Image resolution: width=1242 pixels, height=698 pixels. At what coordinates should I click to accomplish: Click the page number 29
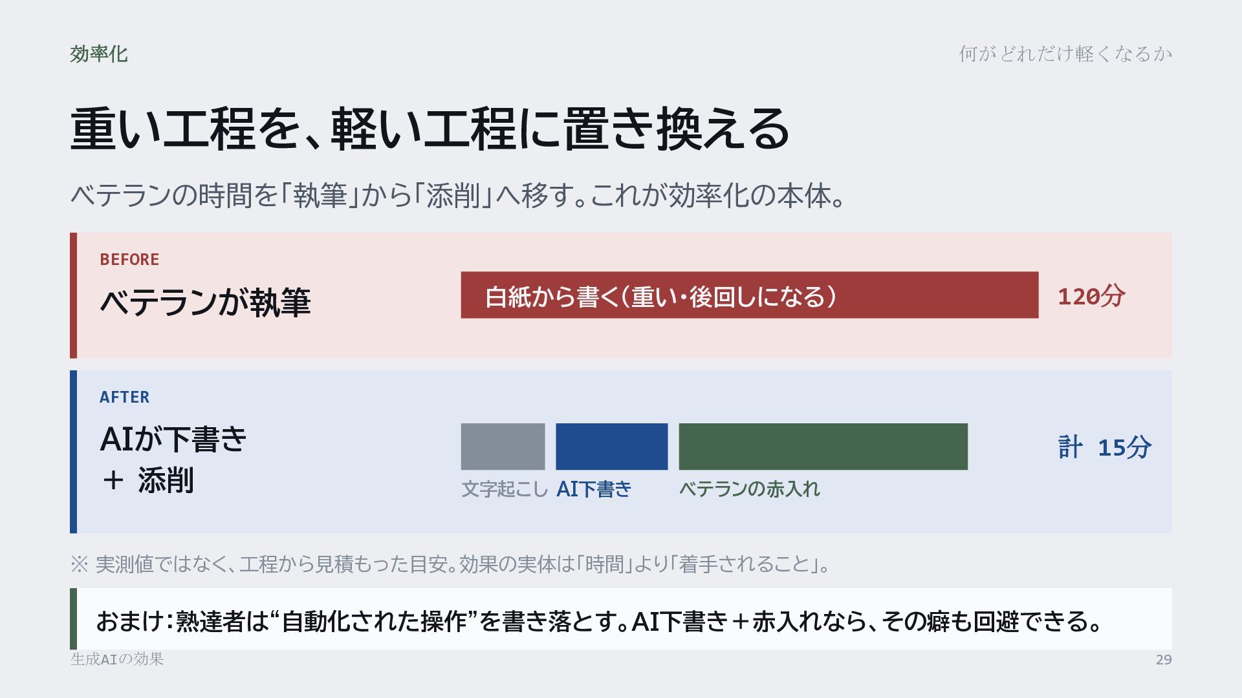pyautogui.click(x=1164, y=660)
